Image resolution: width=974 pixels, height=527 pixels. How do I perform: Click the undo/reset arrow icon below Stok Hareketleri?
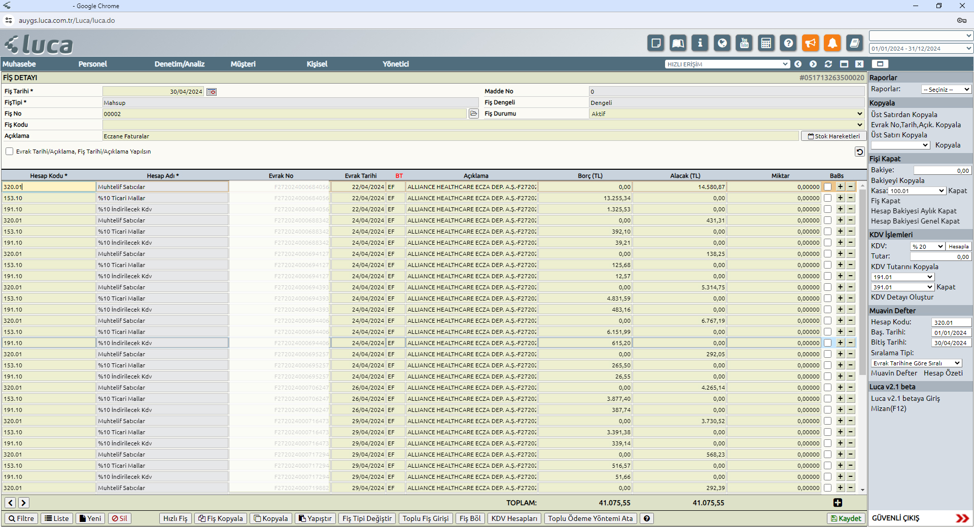(859, 152)
